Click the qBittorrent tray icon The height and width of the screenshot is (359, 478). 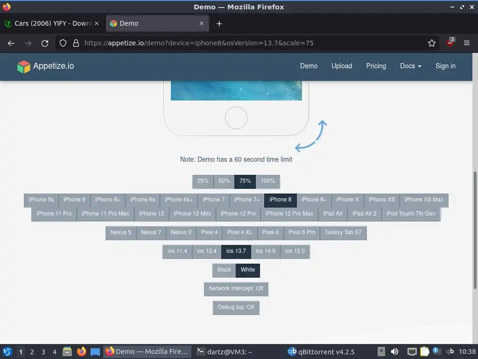[450, 352]
